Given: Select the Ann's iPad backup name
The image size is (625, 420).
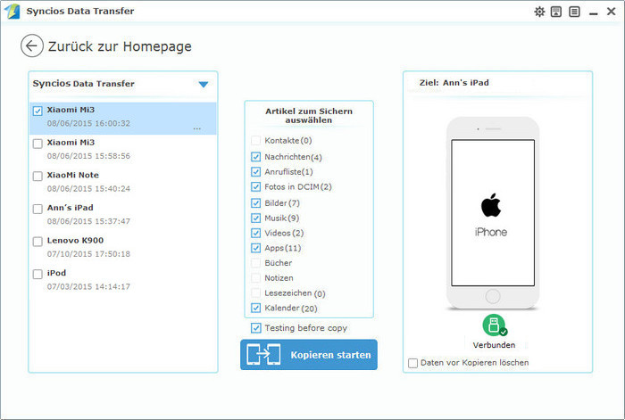Looking at the screenshot, I should click(71, 208).
